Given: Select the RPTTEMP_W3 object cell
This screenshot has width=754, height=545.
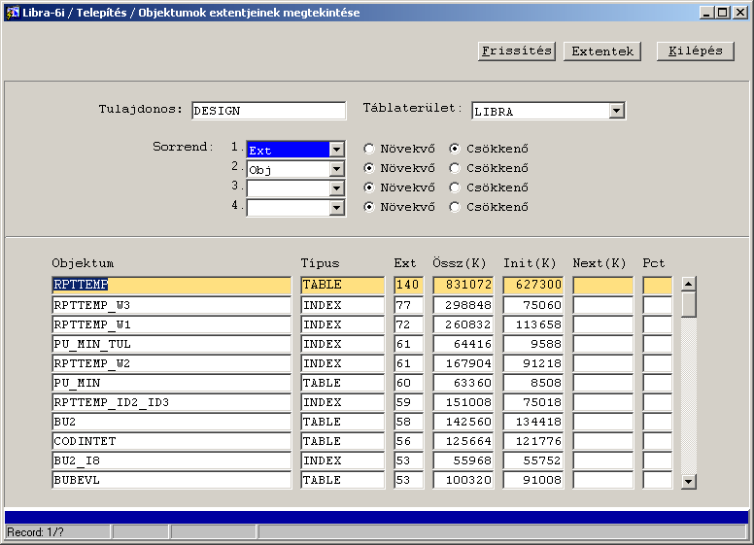Looking at the screenshot, I should tap(172, 305).
